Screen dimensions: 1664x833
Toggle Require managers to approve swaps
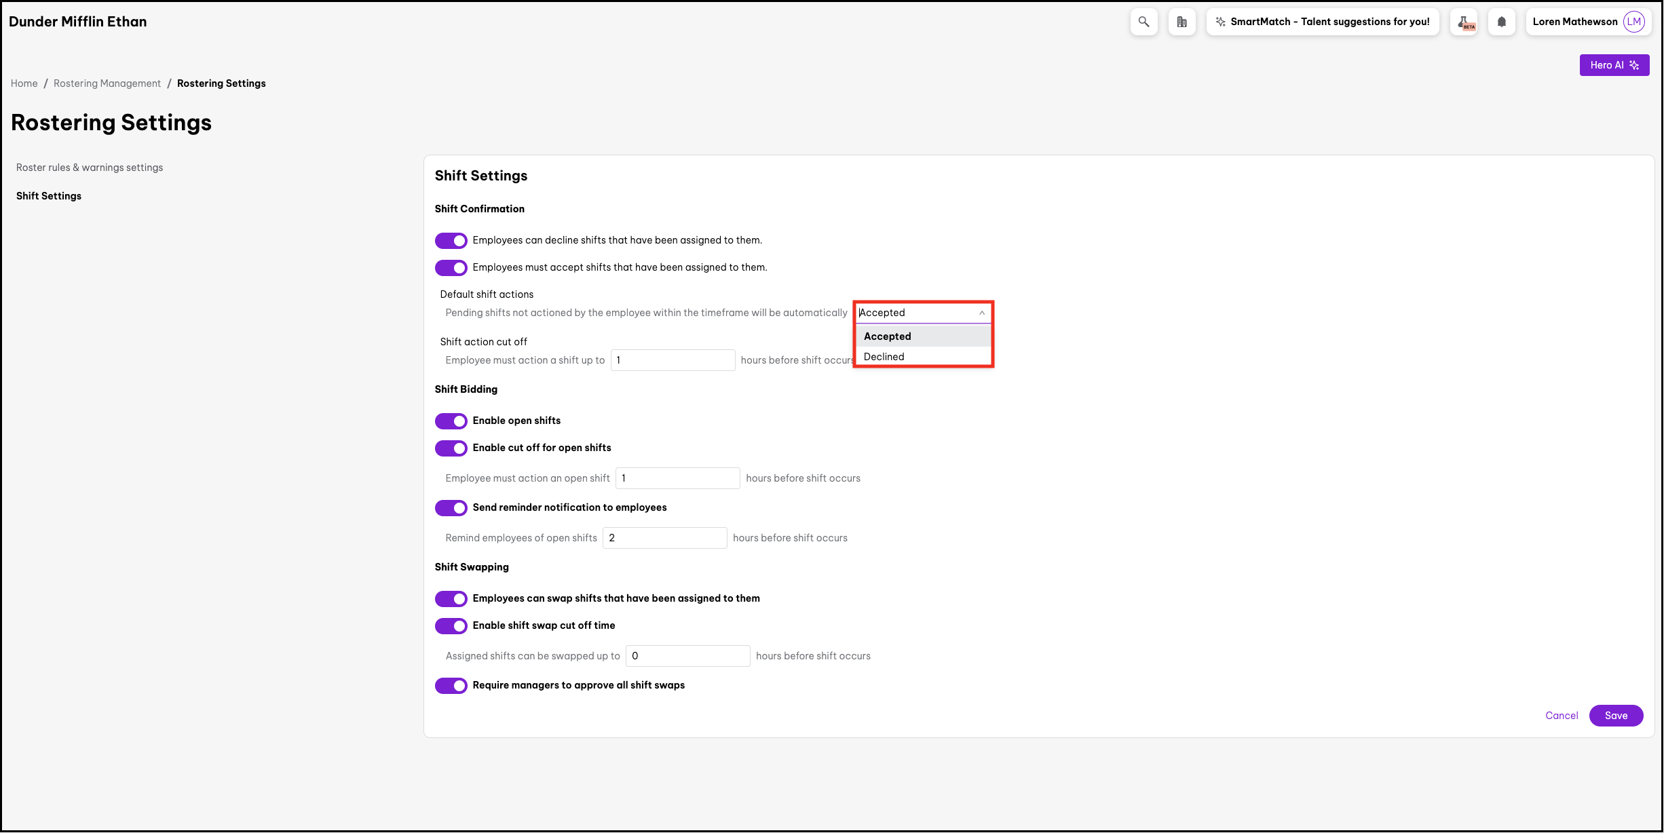click(x=451, y=686)
